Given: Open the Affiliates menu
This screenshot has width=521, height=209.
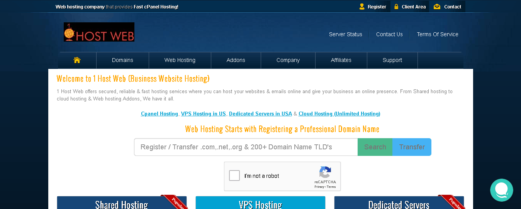Looking at the screenshot, I should 341,60.
